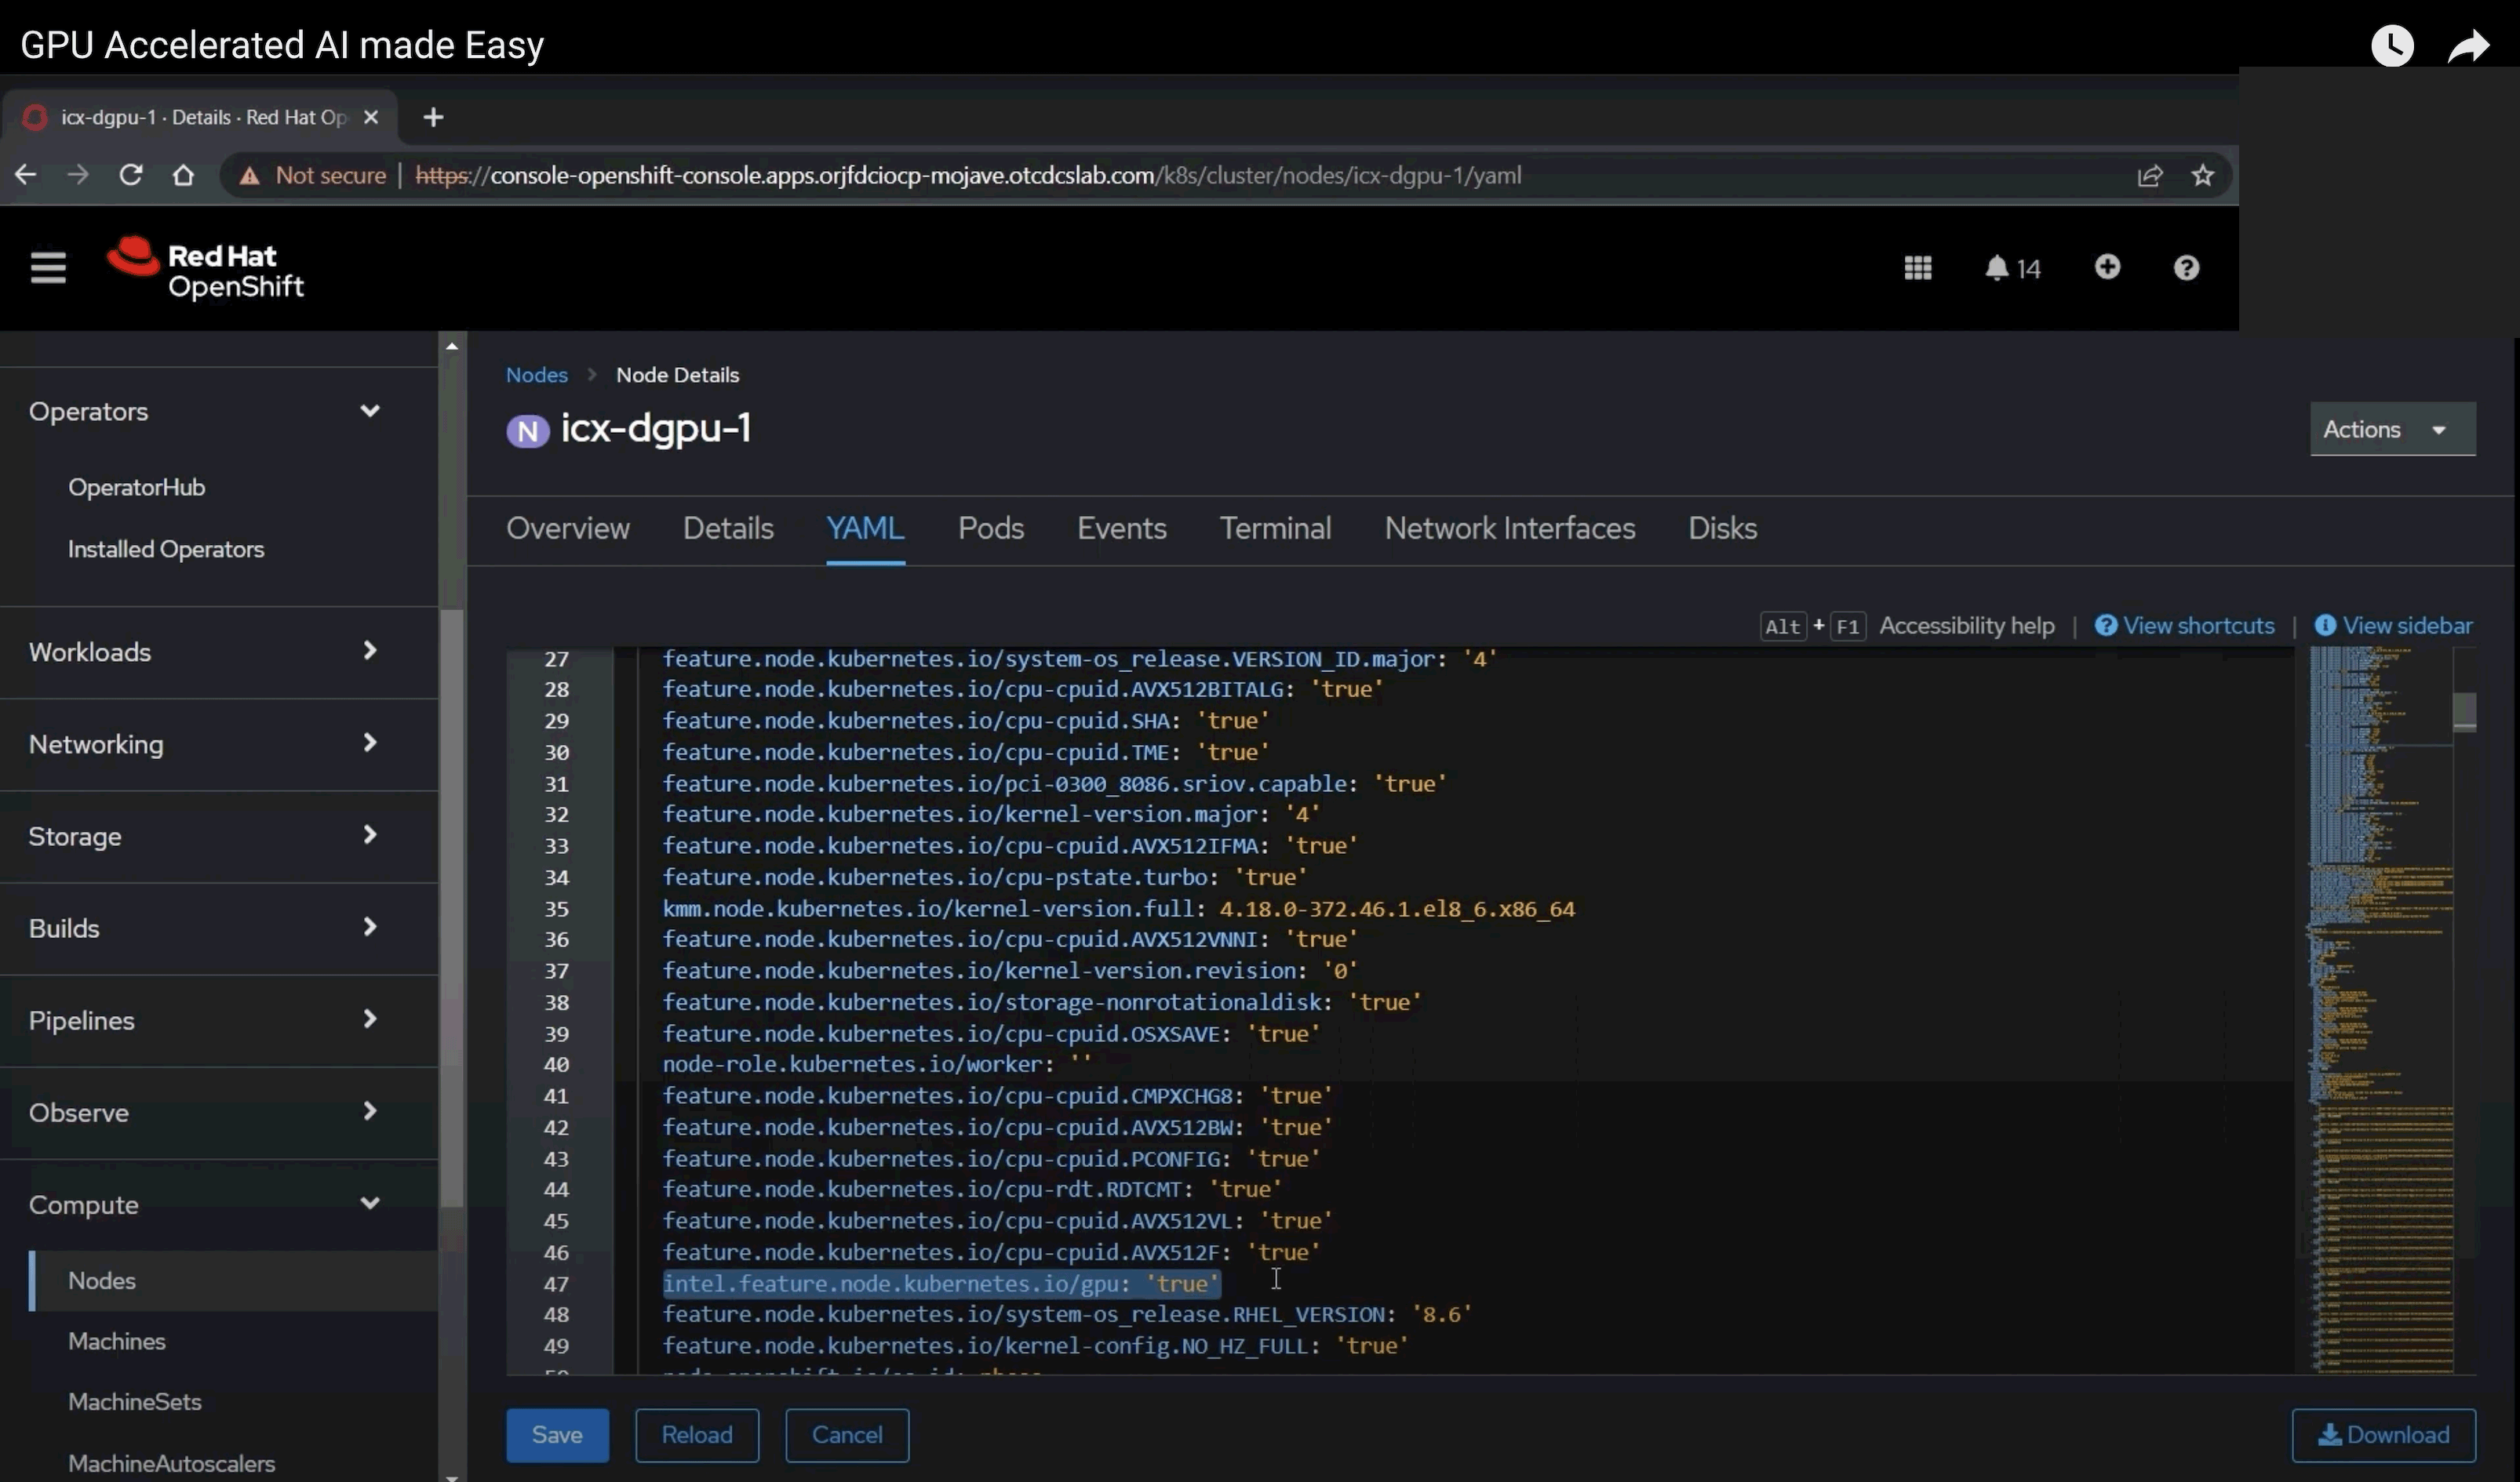Open the help question mark icon
Screen dimensions: 2520x1482
tap(2186, 268)
